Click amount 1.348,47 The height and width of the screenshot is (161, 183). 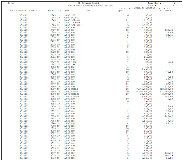pyautogui.click(x=147, y=158)
